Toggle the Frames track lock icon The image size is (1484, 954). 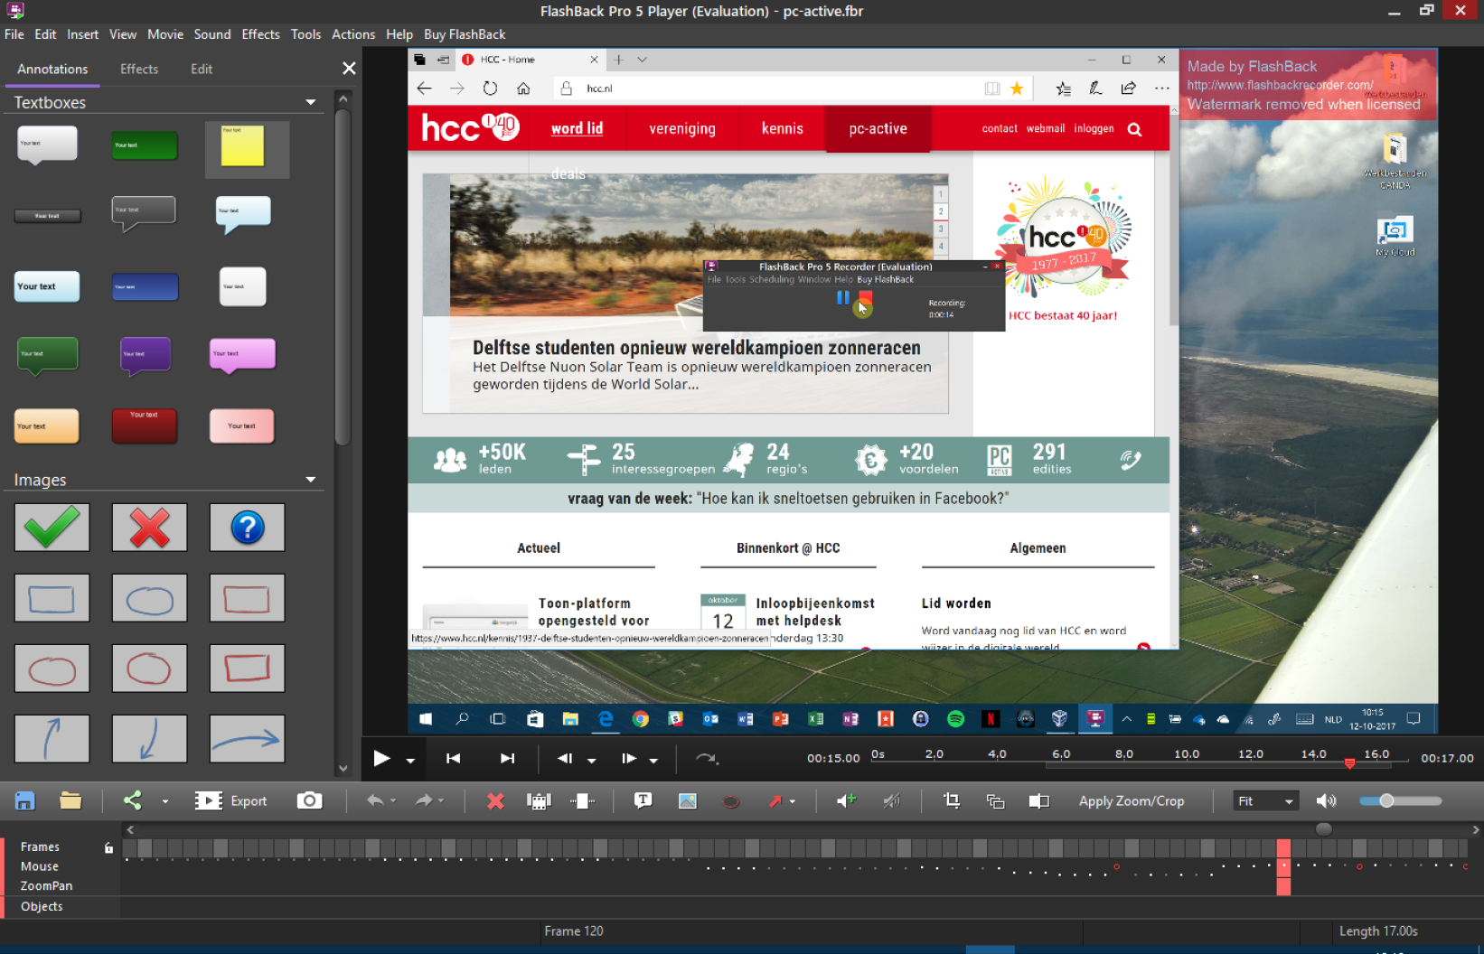point(108,847)
